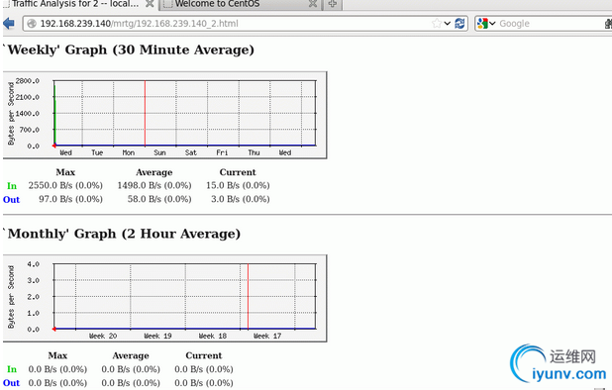Screen dimensions: 612x390
Task: Click weekly Average In value 1498.0 B/s
Action: coord(154,186)
